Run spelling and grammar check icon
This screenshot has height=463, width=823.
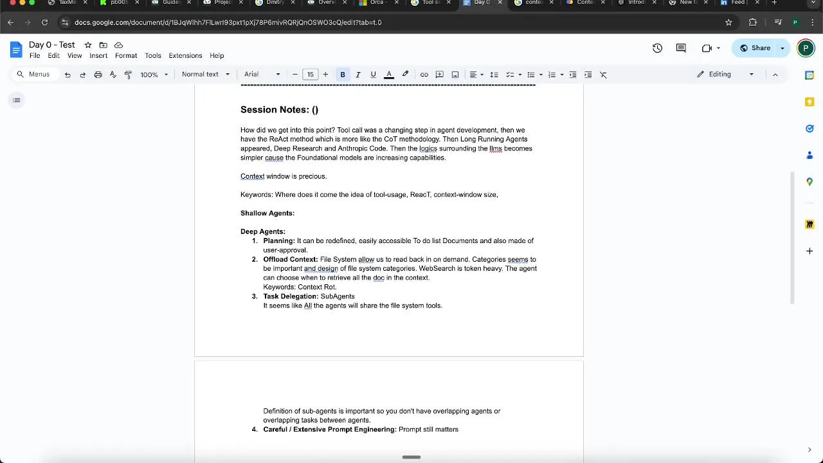tap(113, 75)
